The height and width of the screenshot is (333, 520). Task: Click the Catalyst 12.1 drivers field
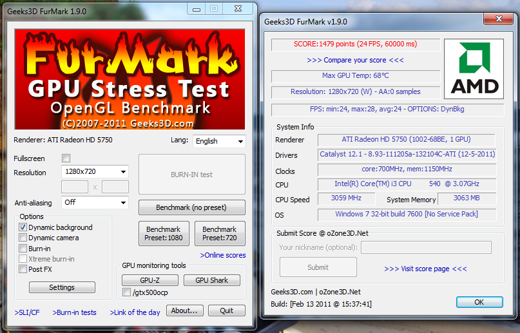coord(407,155)
